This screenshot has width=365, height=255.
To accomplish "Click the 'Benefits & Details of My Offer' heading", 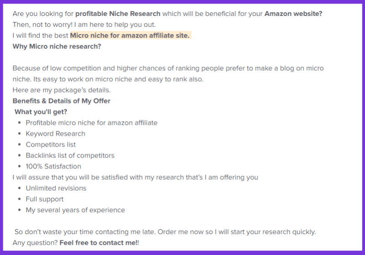I will point(62,101).
